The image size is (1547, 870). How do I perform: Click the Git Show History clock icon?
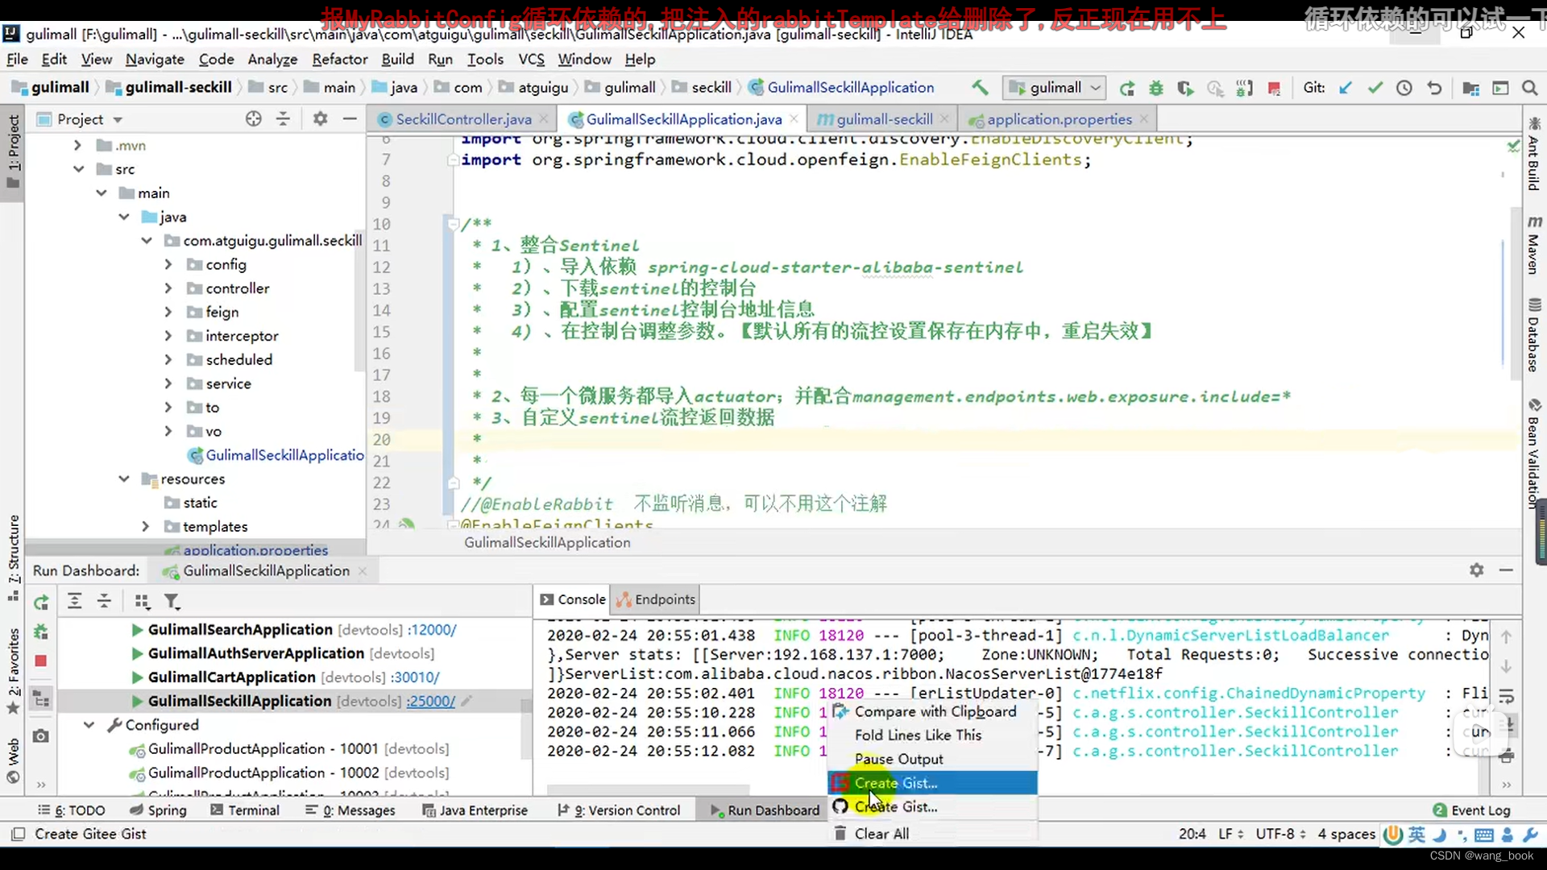[1404, 88]
